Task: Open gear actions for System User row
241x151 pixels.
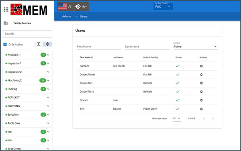Action: (x=201, y=100)
